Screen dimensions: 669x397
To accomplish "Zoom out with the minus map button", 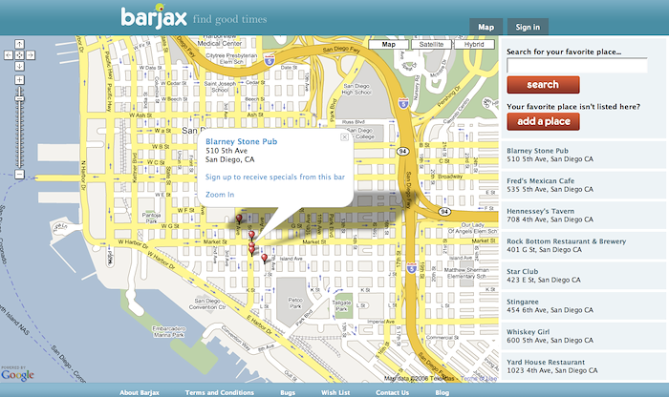I will click(x=20, y=175).
